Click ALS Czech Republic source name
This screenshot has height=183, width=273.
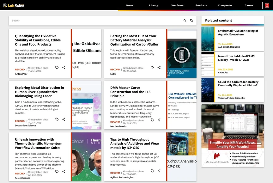click(x=229, y=47)
